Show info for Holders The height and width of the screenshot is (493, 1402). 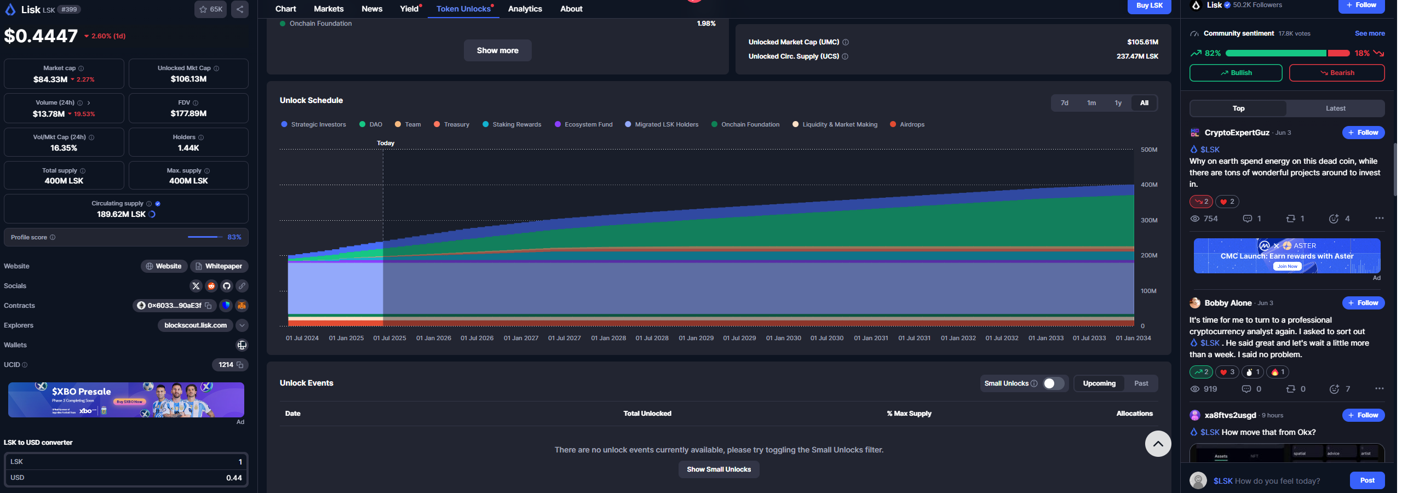pos(201,137)
